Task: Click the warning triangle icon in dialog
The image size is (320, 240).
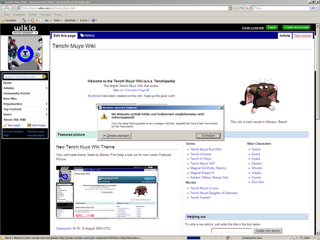Action: pyautogui.click(x=104, y=116)
